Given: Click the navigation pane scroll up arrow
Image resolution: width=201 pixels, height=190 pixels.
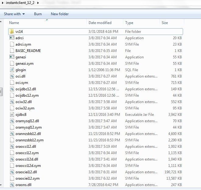Looking at the screenshot, I should (x=1, y=22).
